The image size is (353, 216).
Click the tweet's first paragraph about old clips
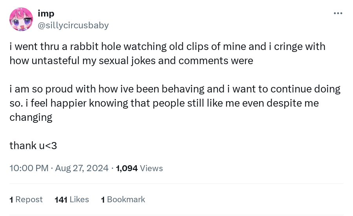(x=167, y=54)
